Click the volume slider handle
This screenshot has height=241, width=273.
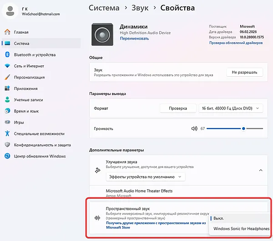(243, 128)
